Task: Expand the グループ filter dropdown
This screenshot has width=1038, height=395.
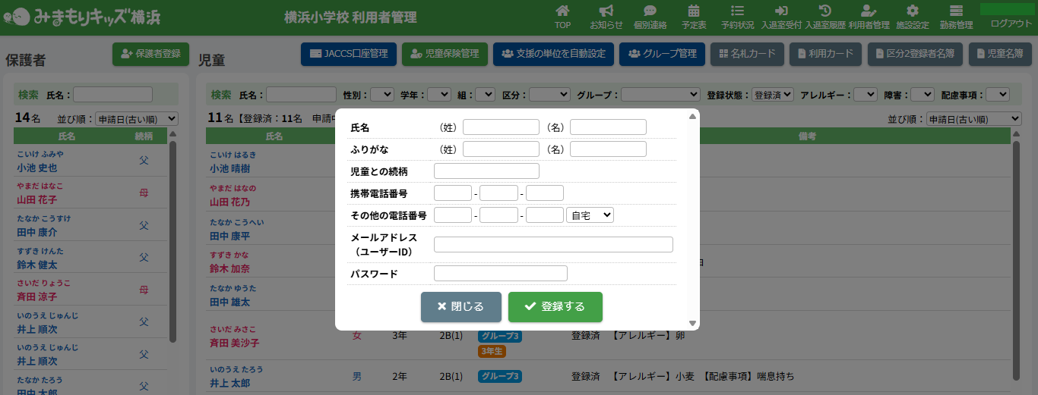Action: pos(660,95)
